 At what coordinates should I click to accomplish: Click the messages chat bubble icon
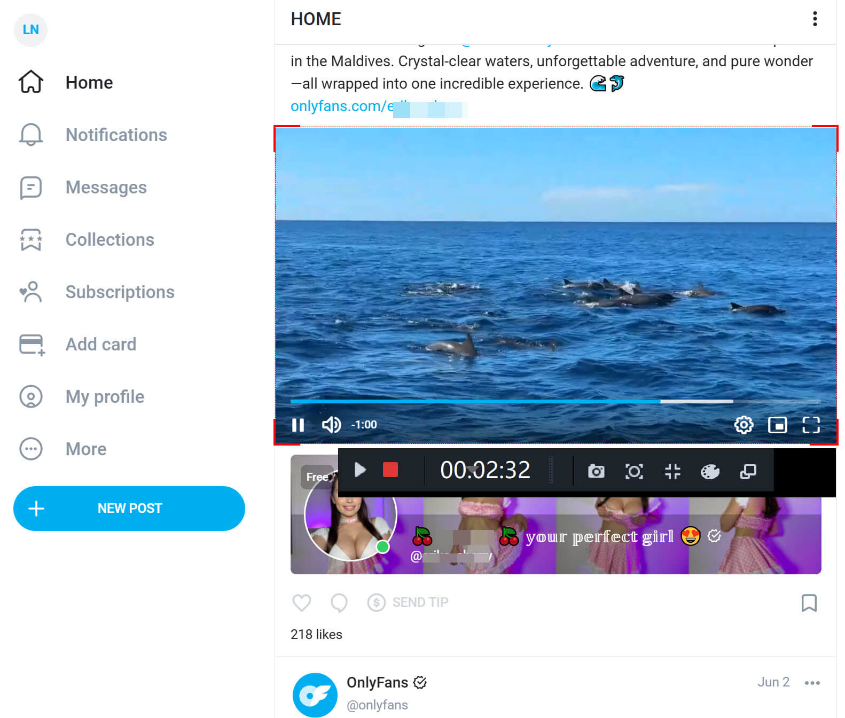pyautogui.click(x=31, y=188)
